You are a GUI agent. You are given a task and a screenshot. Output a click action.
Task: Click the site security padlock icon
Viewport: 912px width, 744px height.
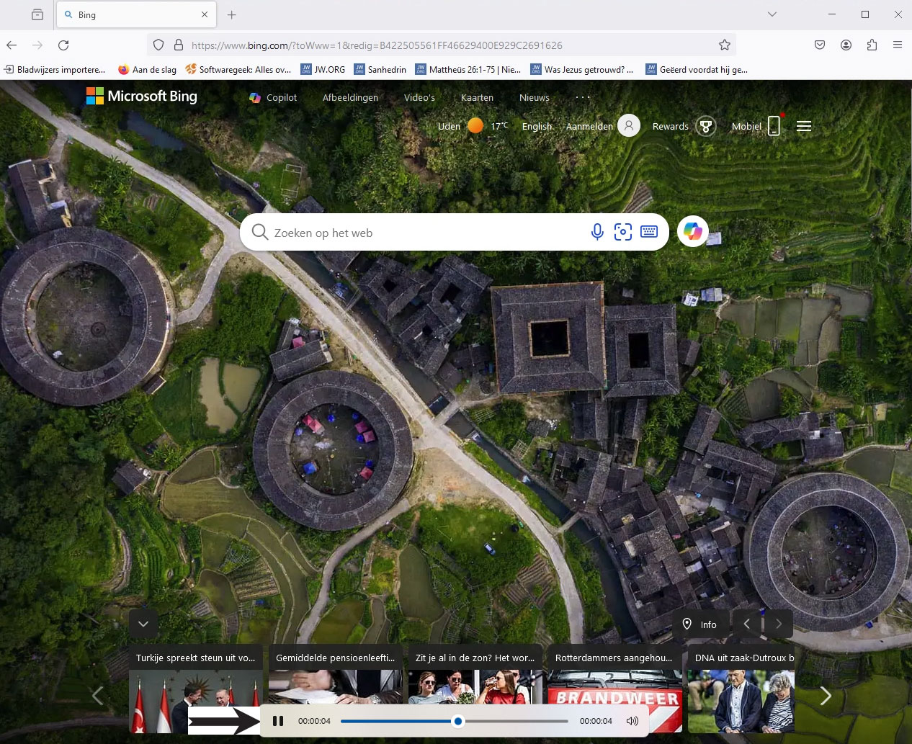(179, 45)
